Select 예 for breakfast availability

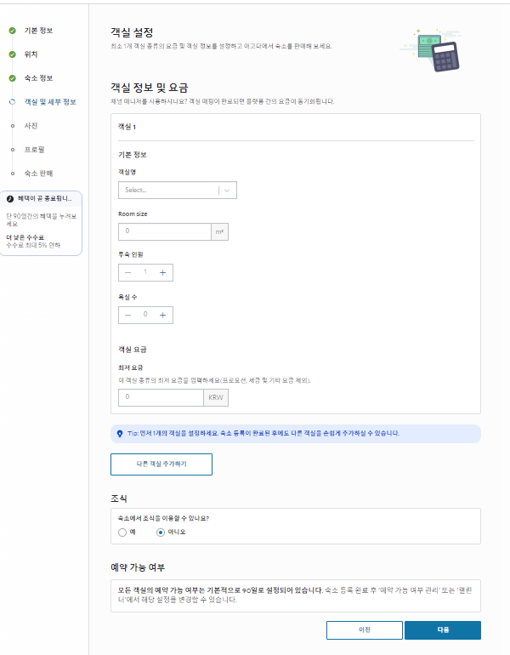coord(123,533)
